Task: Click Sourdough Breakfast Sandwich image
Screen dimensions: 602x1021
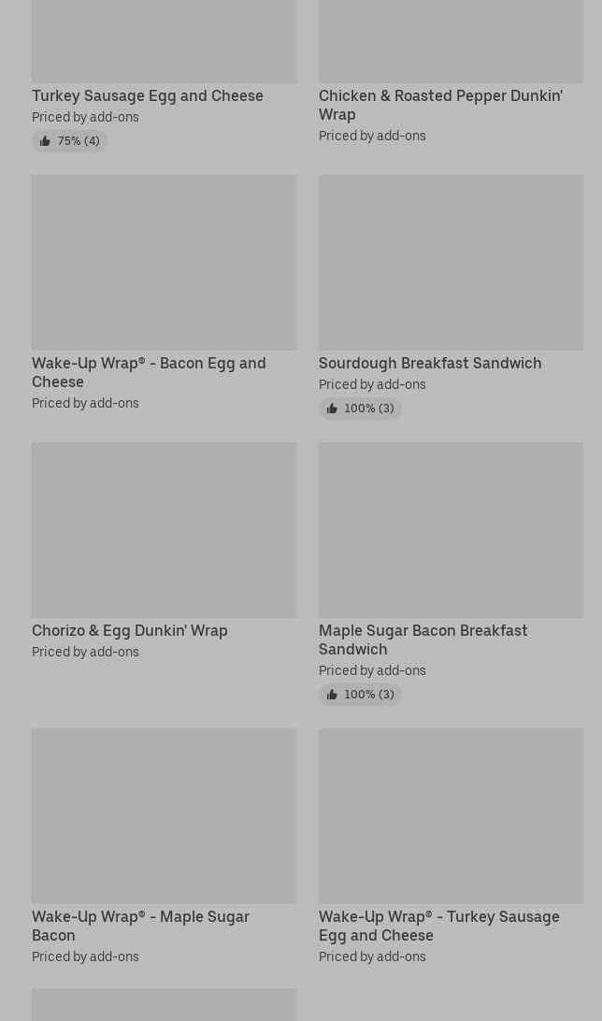Action: point(451,262)
